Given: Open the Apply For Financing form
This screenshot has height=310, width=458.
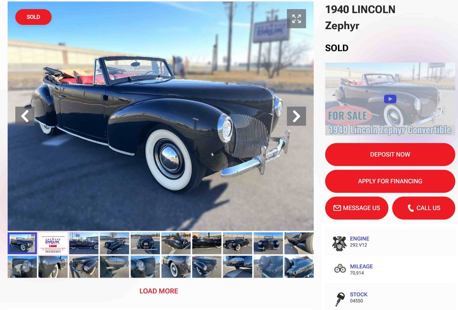Looking at the screenshot, I should pyautogui.click(x=390, y=181).
